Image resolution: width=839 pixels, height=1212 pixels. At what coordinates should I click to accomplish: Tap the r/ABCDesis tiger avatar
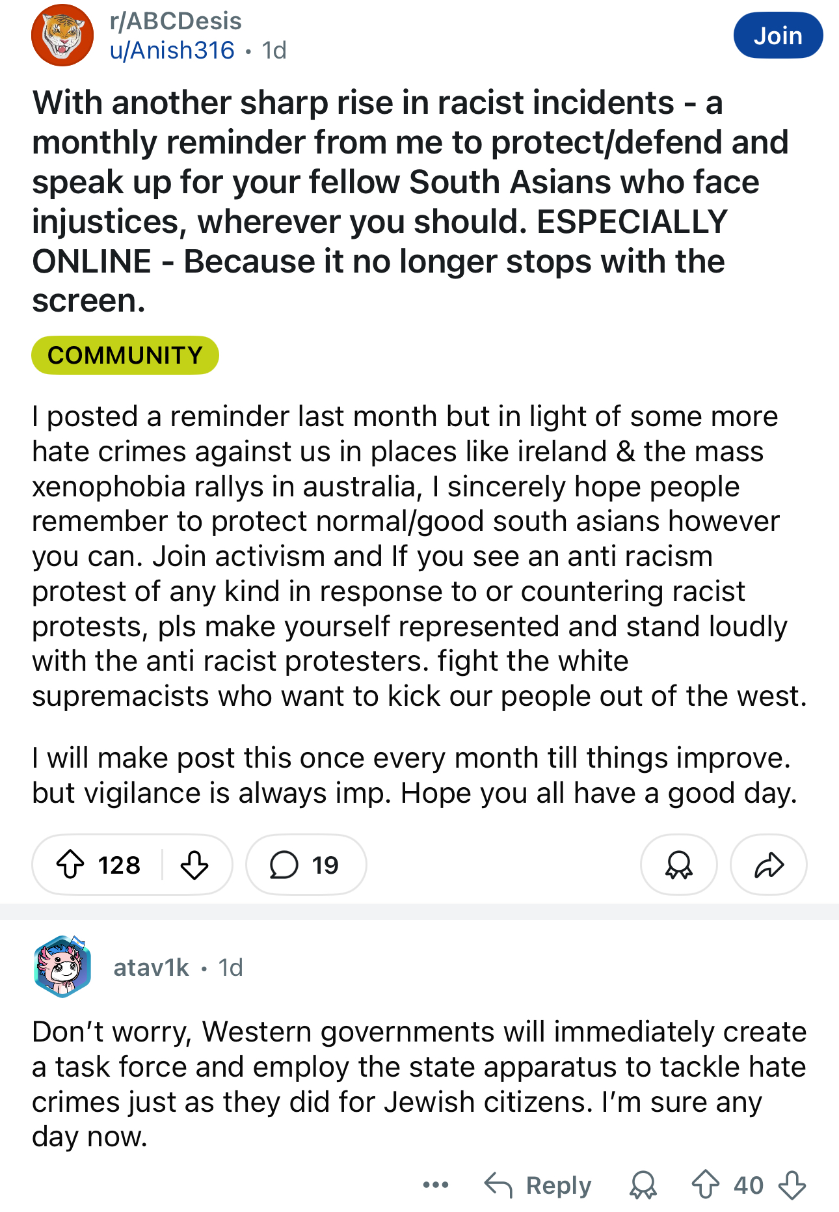click(x=62, y=35)
